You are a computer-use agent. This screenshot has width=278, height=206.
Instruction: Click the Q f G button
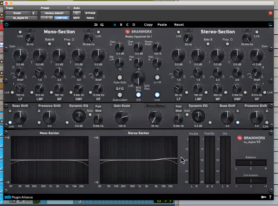coord(120,89)
